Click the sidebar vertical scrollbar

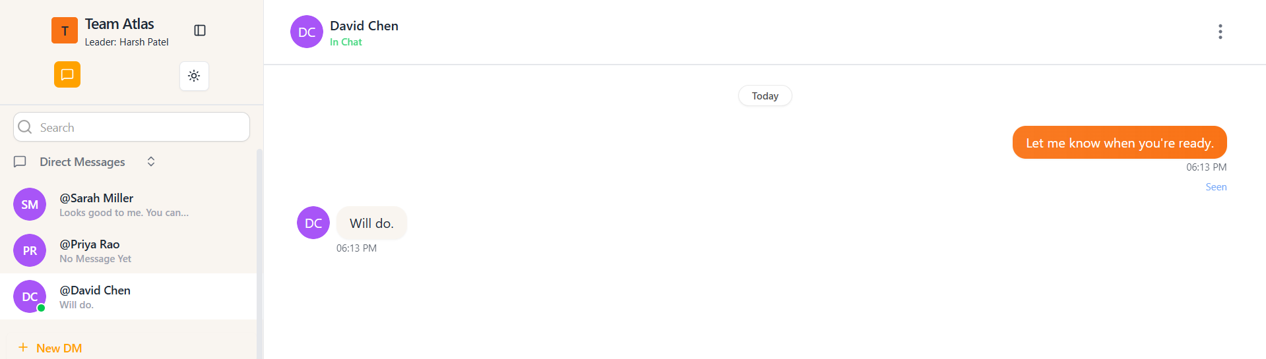(259, 250)
